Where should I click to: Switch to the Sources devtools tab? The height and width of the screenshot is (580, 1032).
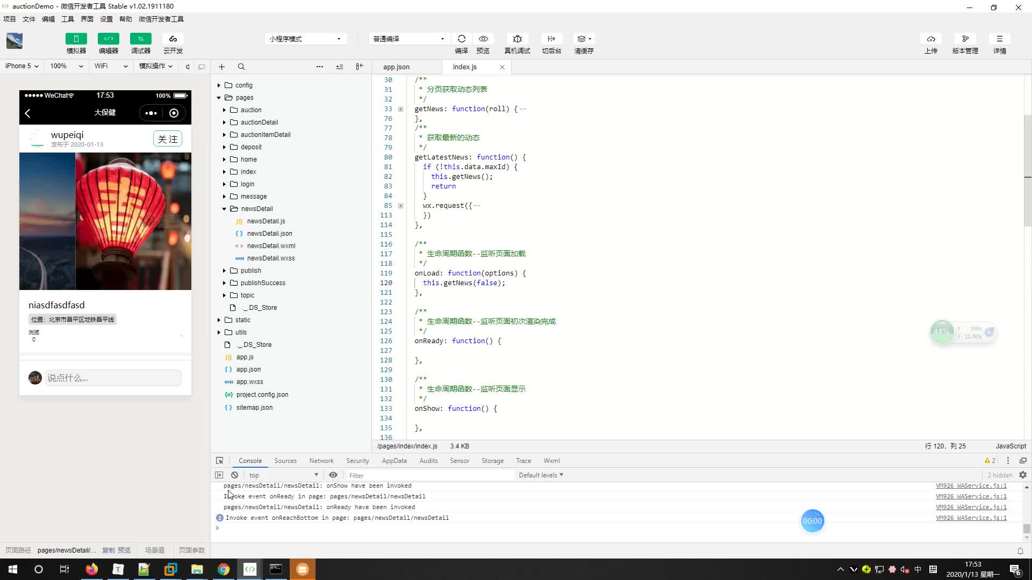tap(285, 461)
